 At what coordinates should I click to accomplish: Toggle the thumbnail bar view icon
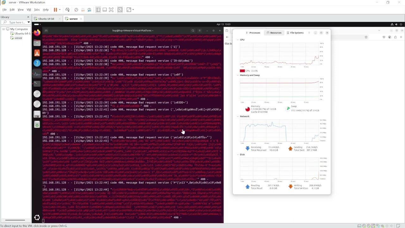[104, 10]
